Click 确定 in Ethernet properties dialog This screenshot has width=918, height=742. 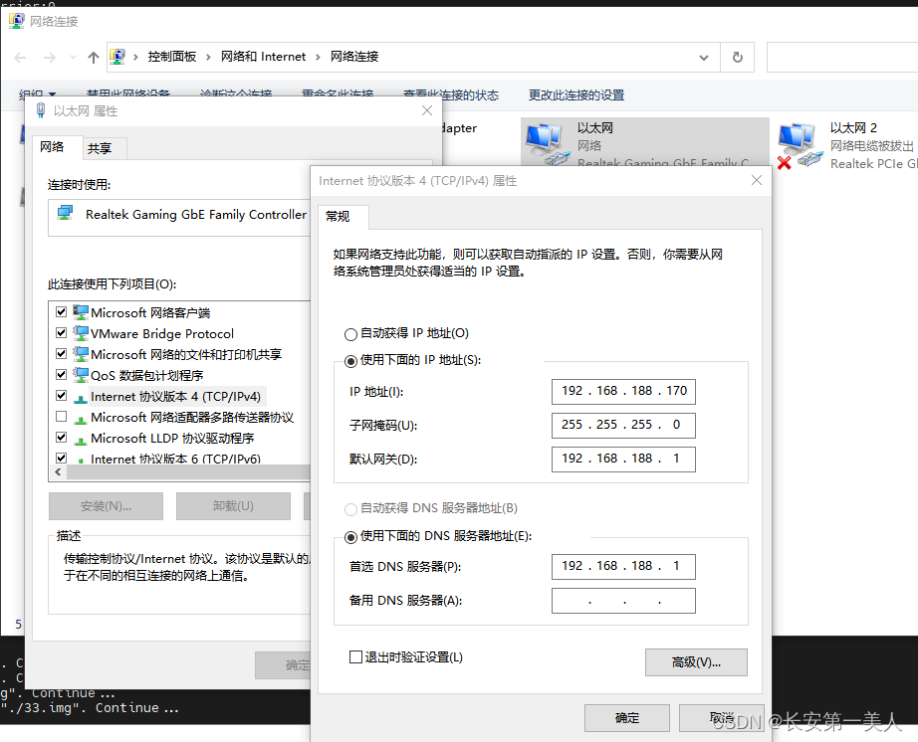point(283,664)
